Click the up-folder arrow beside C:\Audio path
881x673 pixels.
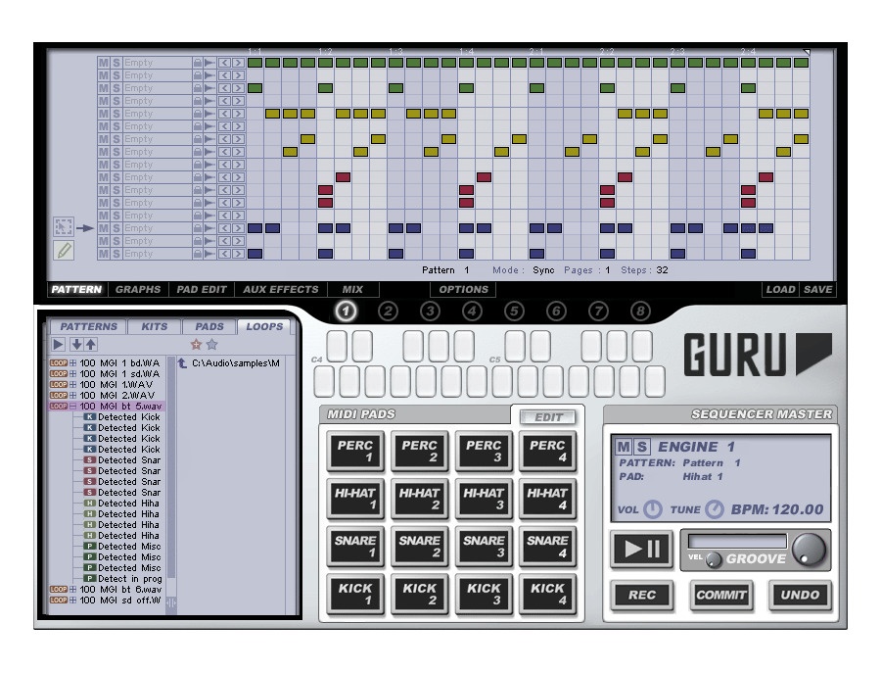(182, 362)
